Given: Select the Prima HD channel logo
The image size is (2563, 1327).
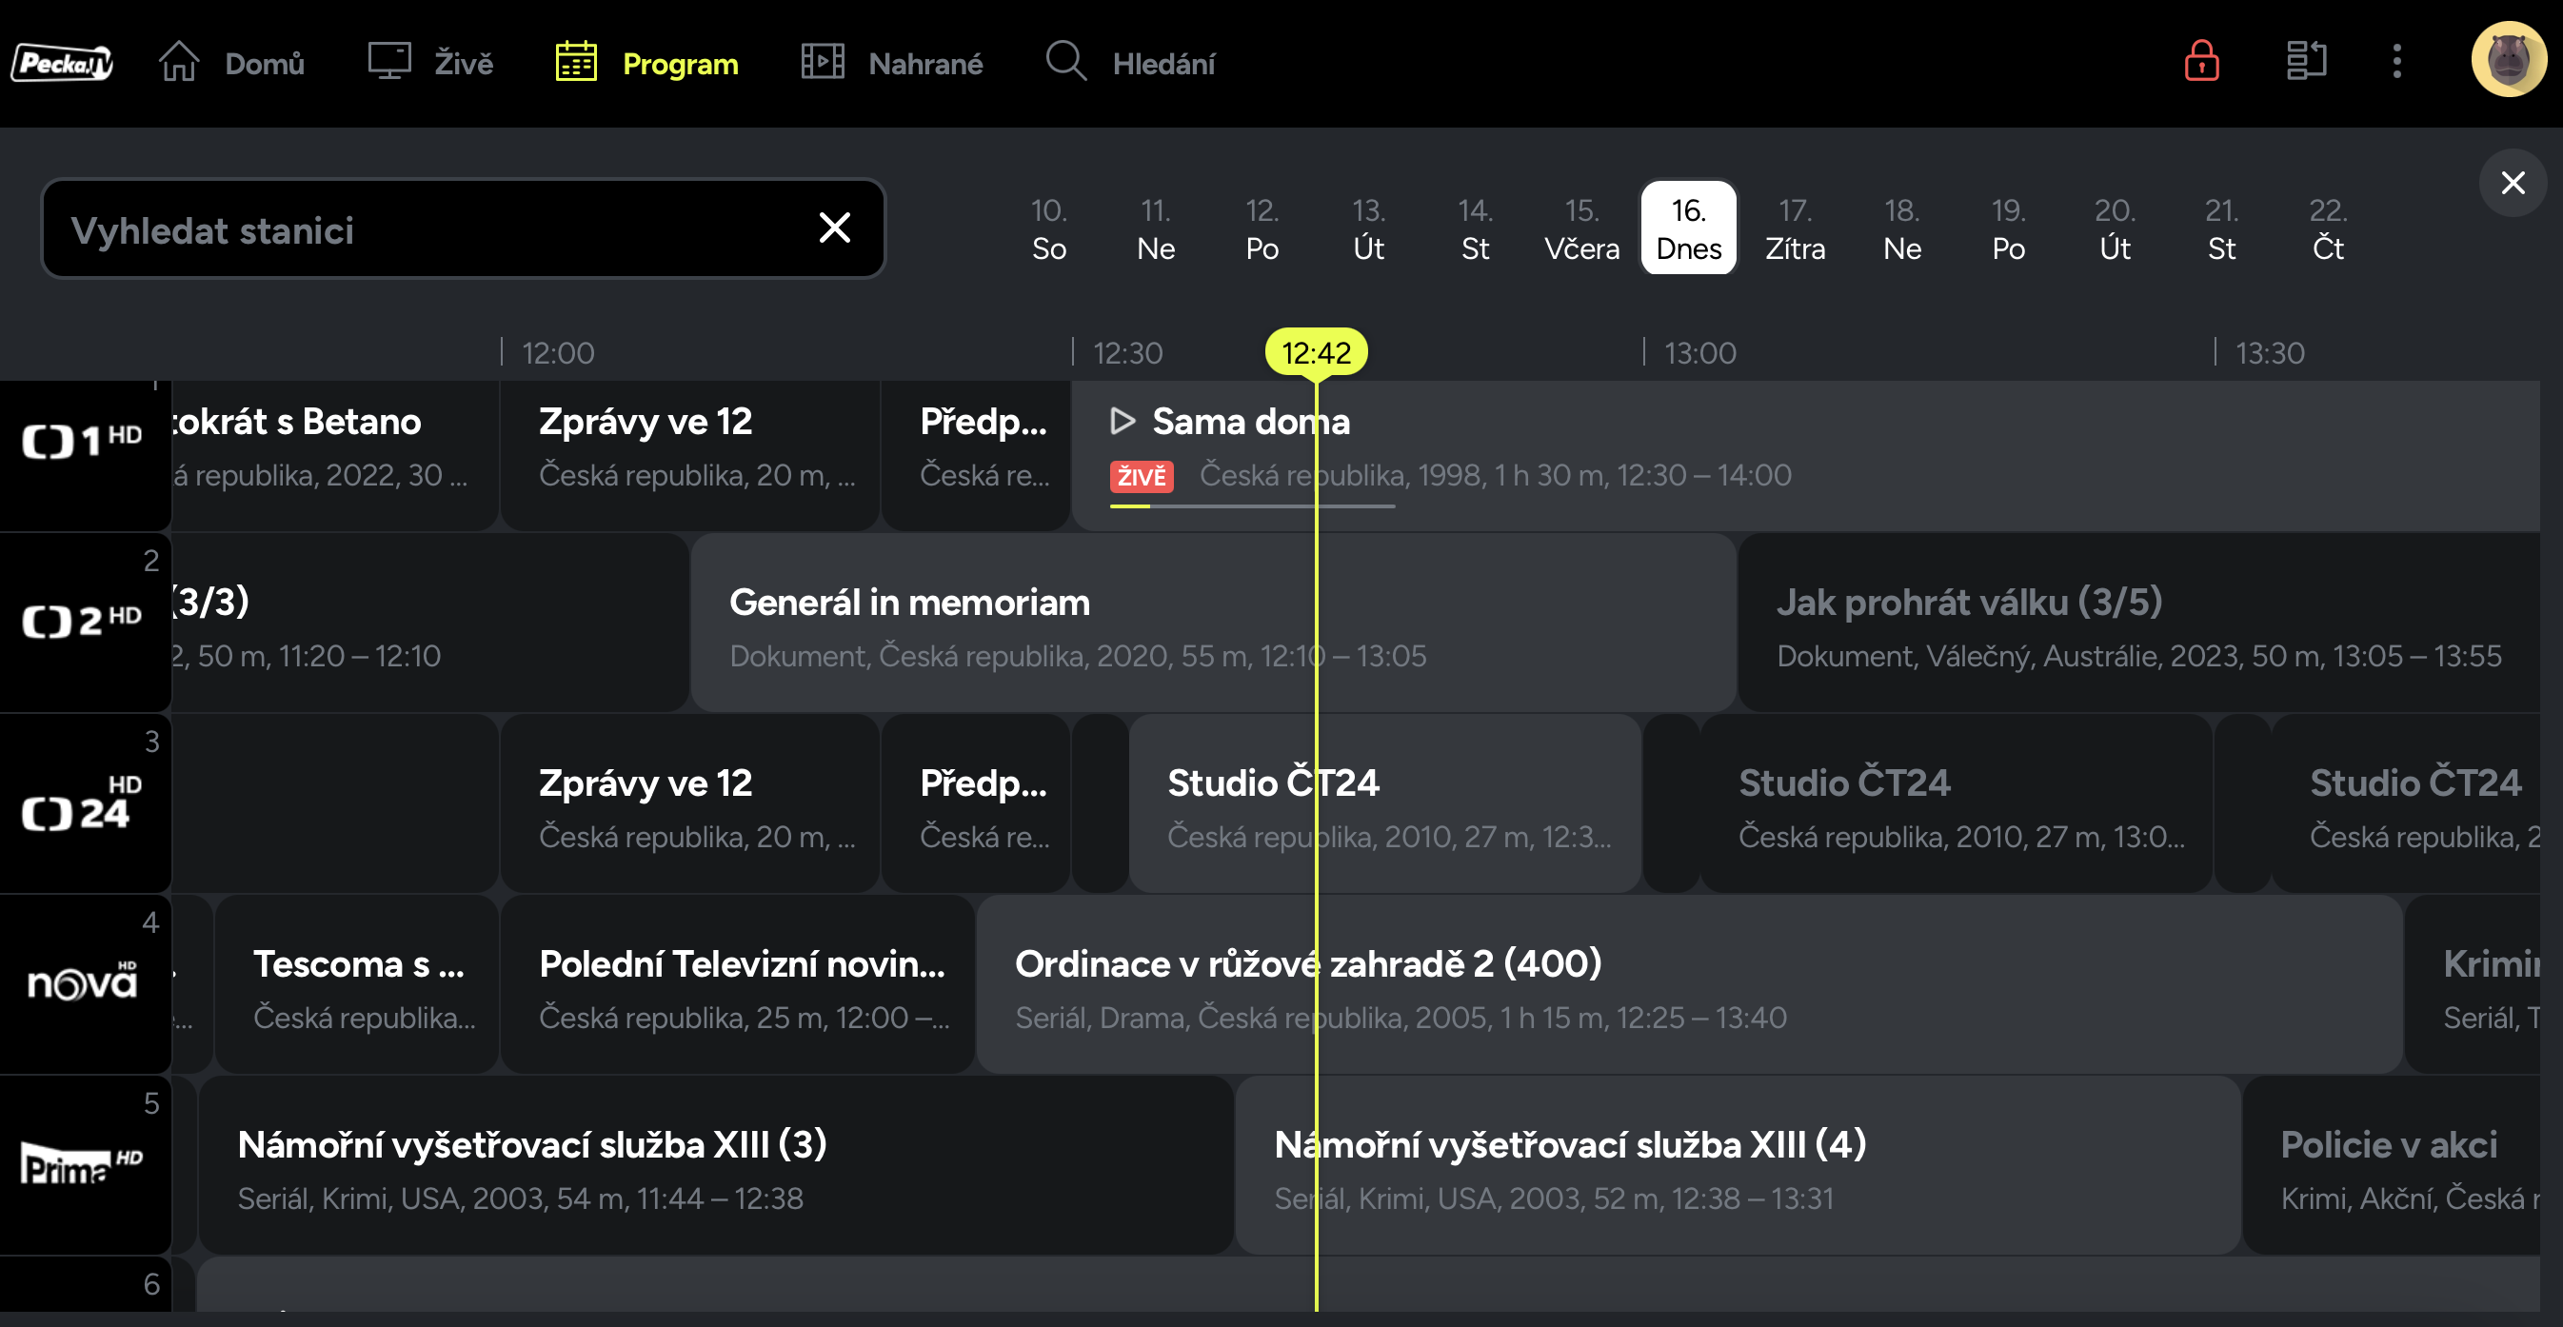Looking at the screenshot, I should pyautogui.click(x=84, y=1164).
